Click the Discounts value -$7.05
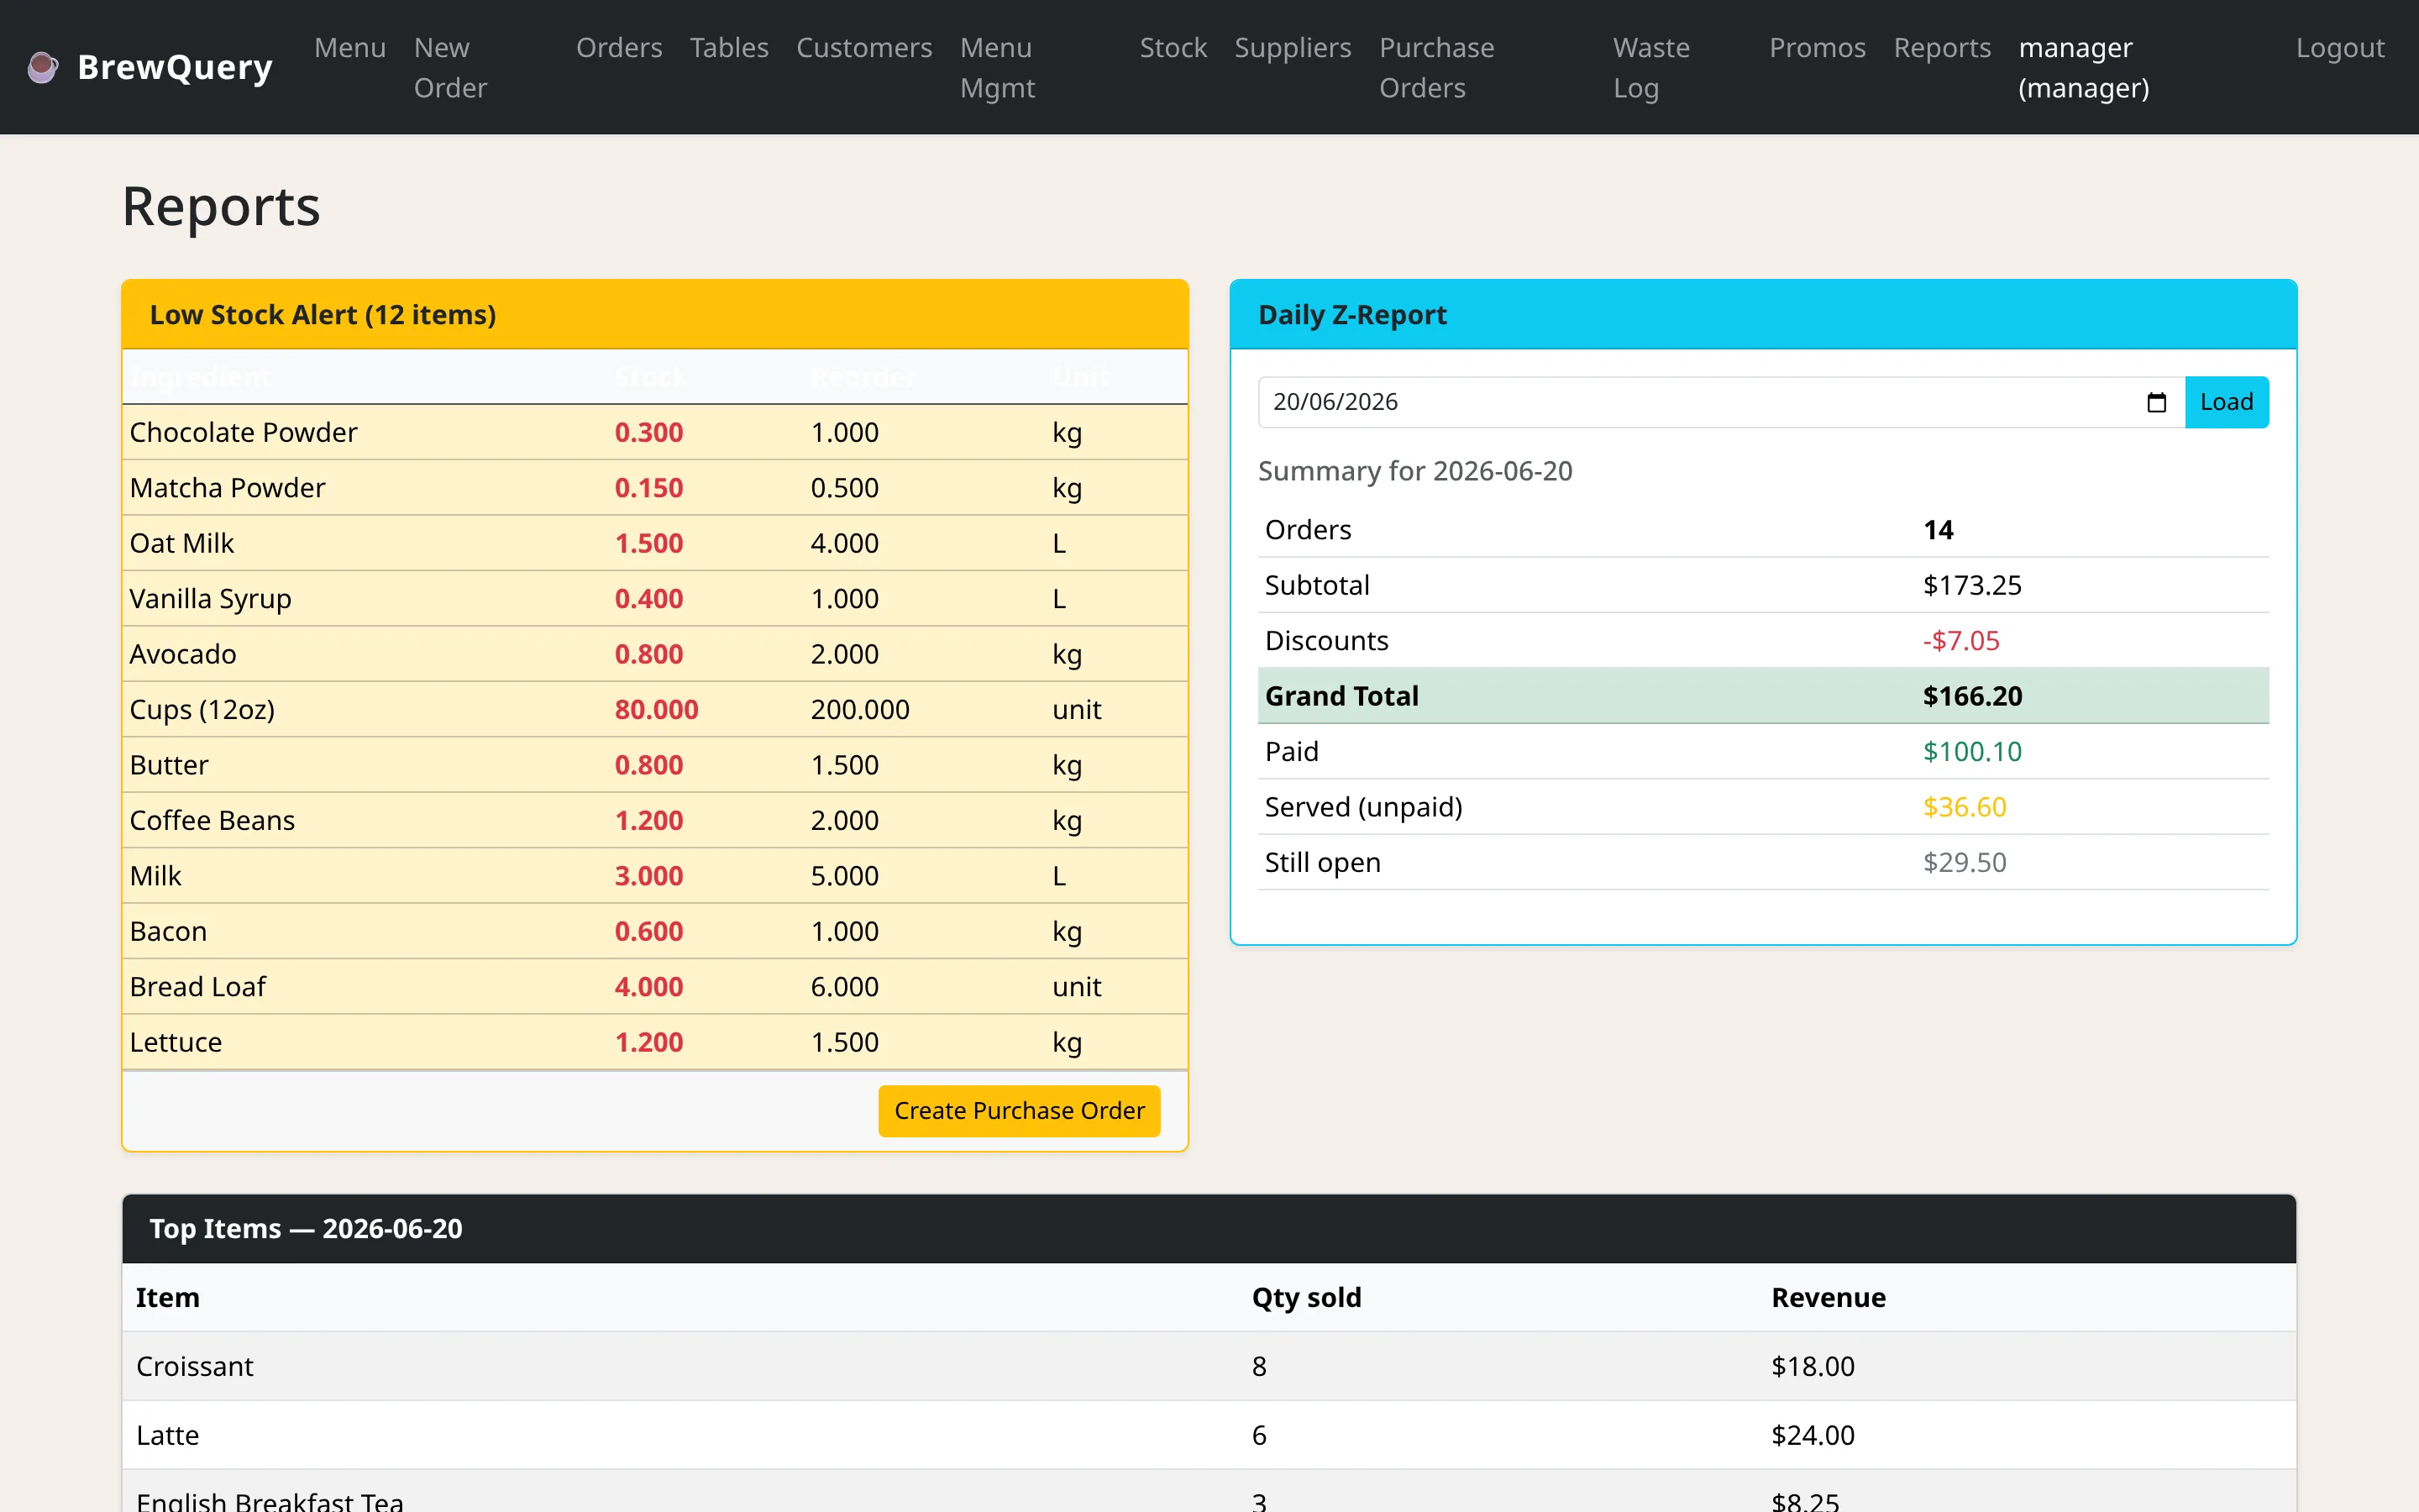Viewport: 2419px width, 1512px height. (1961, 641)
